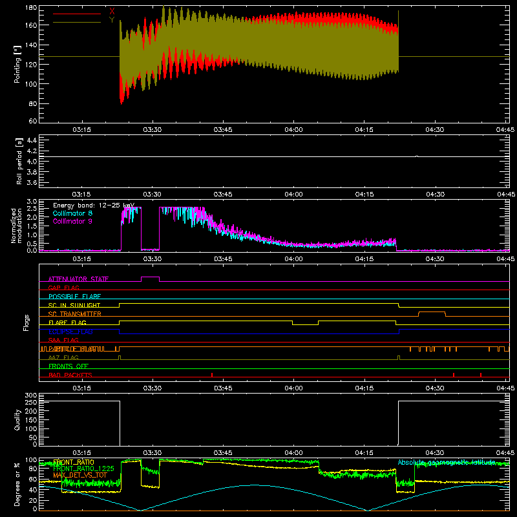
Task: Click the red BAD_PACKETS label
Action: (x=70, y=375)
